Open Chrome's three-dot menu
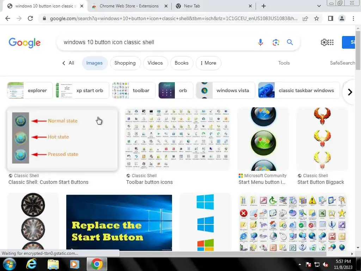361x271 pixels. tap(353, 18)
